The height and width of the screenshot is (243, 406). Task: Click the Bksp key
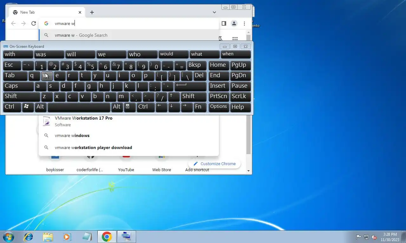[197, 65]
